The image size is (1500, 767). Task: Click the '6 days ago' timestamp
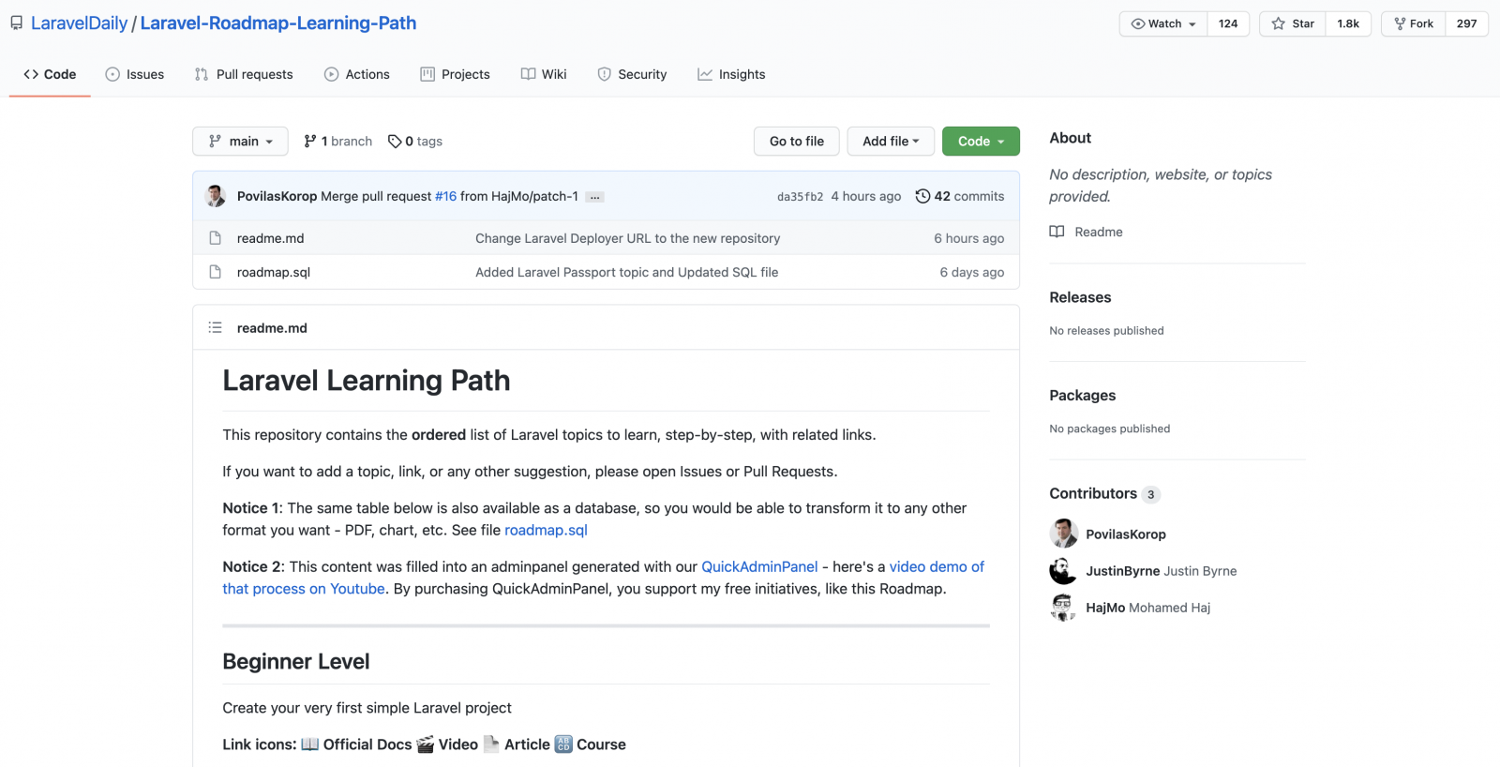(x=971, y=272)
